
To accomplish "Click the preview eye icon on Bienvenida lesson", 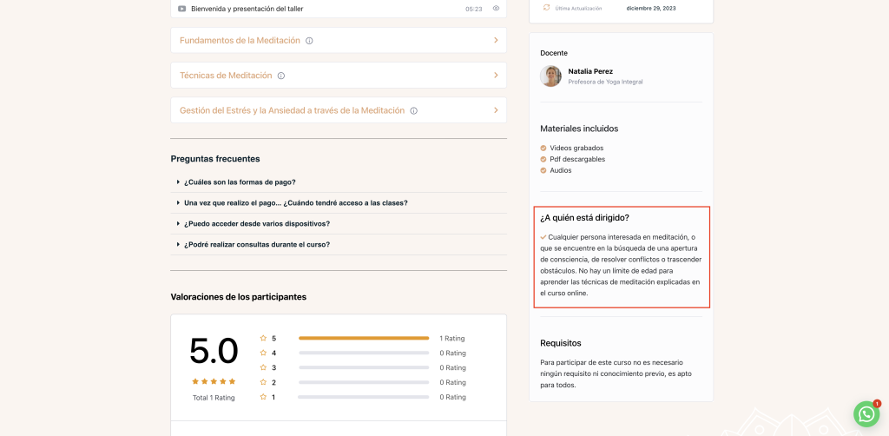I will [496, 9].
